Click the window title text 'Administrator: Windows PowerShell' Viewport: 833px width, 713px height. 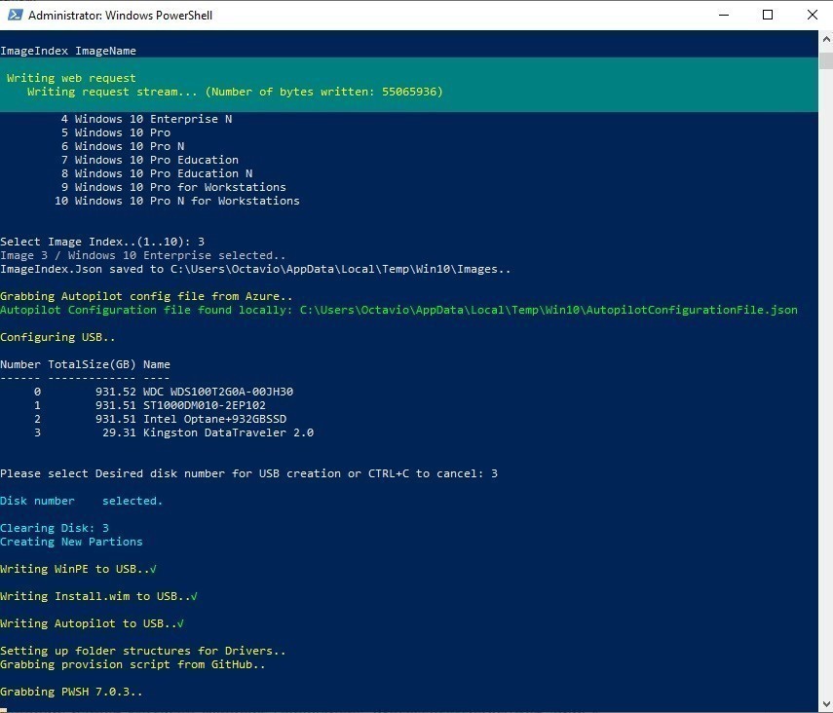[x=120, y=16]
